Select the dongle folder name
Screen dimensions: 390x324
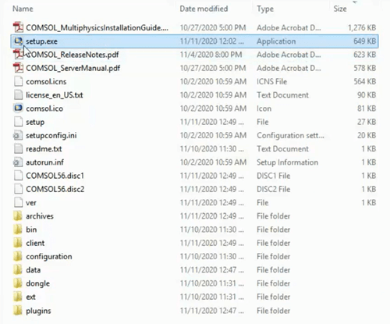click(38, 283)
